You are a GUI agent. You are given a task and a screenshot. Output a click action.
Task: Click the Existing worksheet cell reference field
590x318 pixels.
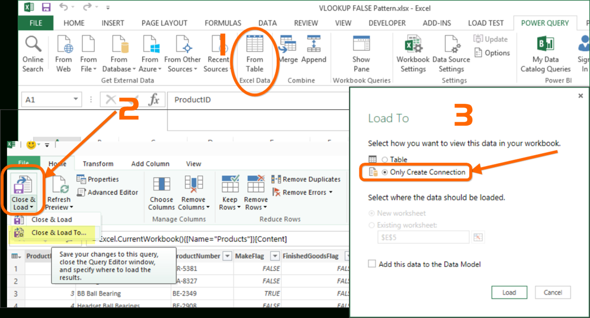coord(423,237)
